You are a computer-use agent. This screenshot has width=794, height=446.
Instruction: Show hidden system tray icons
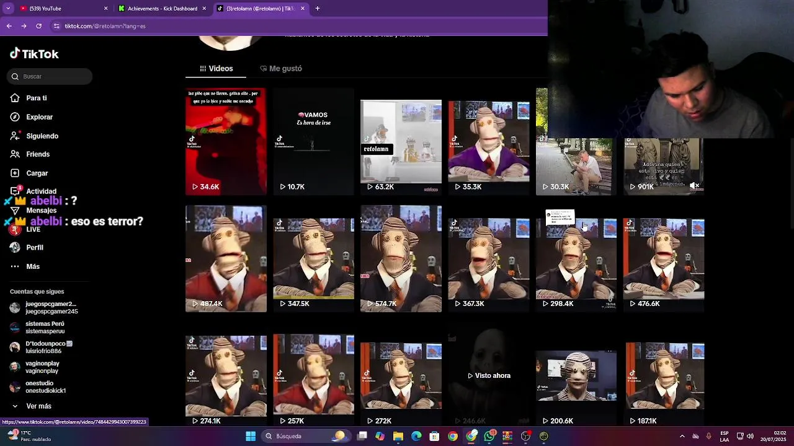[682, 436]
